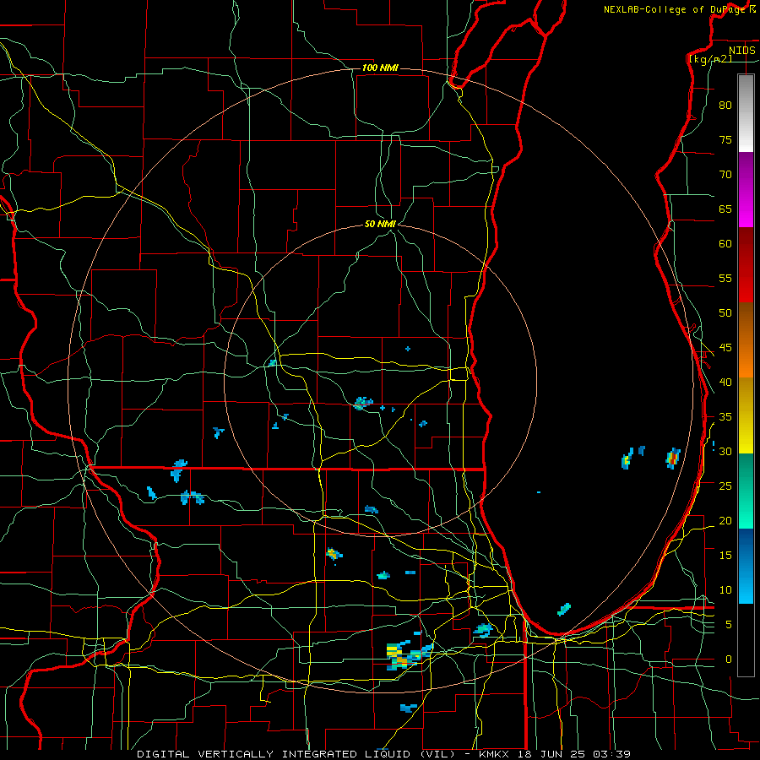Click the 65 value on the scale
The width and height of the screenshot is (760, 760).
(x=725, y=209)
